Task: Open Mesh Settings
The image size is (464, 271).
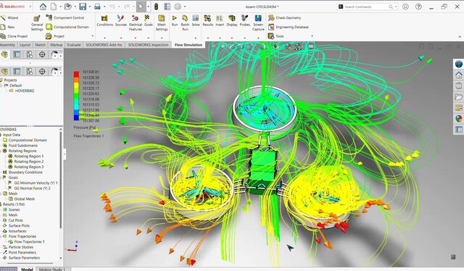Action: [x=162, y=22]
